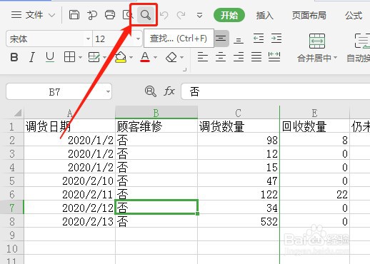Open the Name Box dropdown arrow

tap(108, 92)
